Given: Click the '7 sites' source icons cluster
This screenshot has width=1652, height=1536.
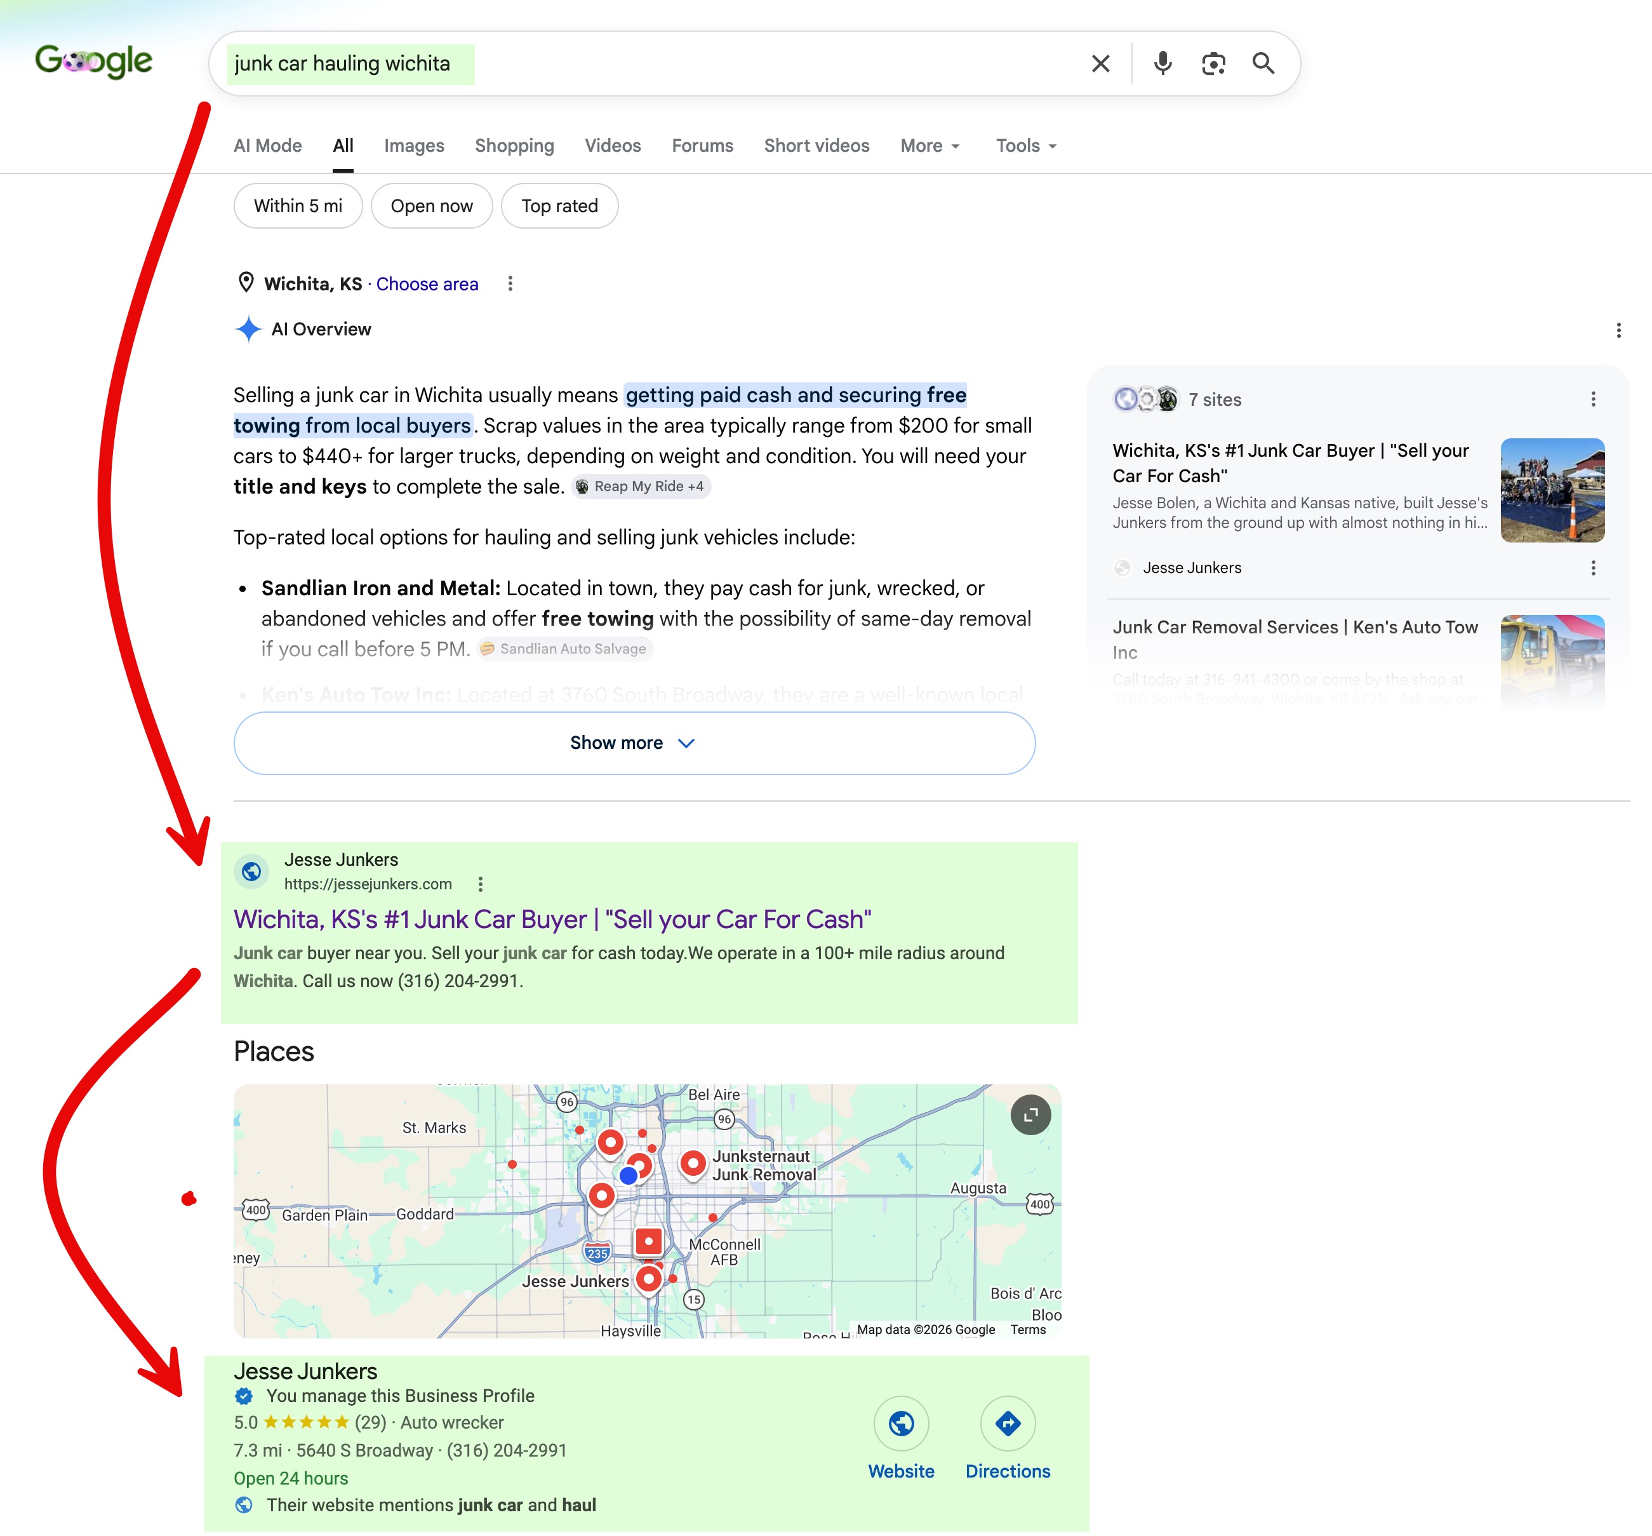Looking at the screenshot, I should (1145, 400).
